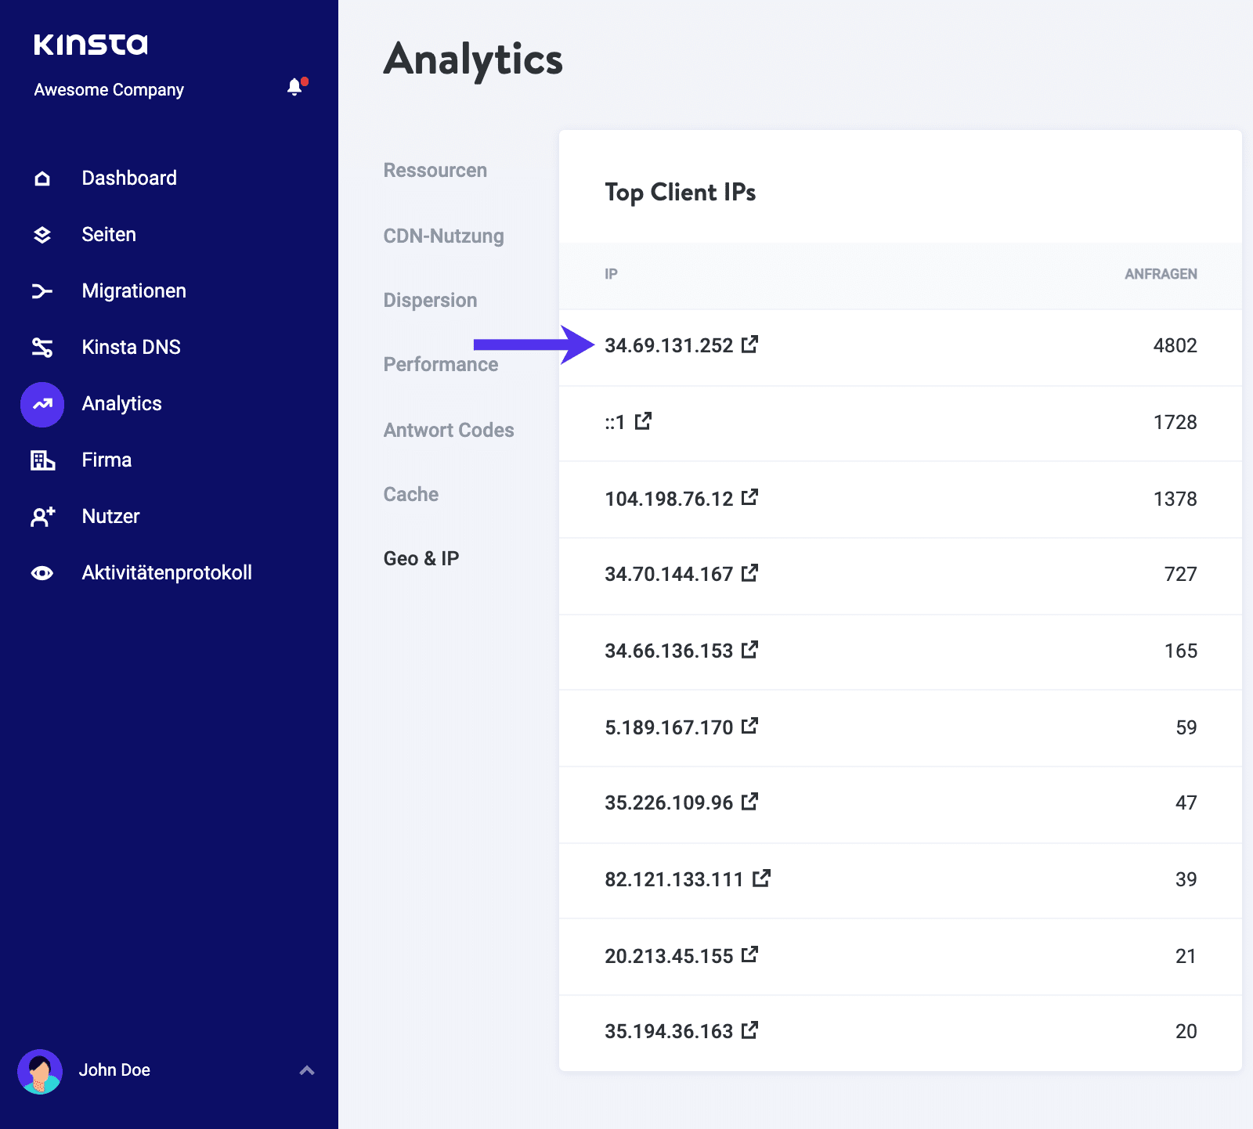Click the Migrationen arrow icon
The height and width of the screenshot is (1129, 1253).
click(x=42, y=291)
